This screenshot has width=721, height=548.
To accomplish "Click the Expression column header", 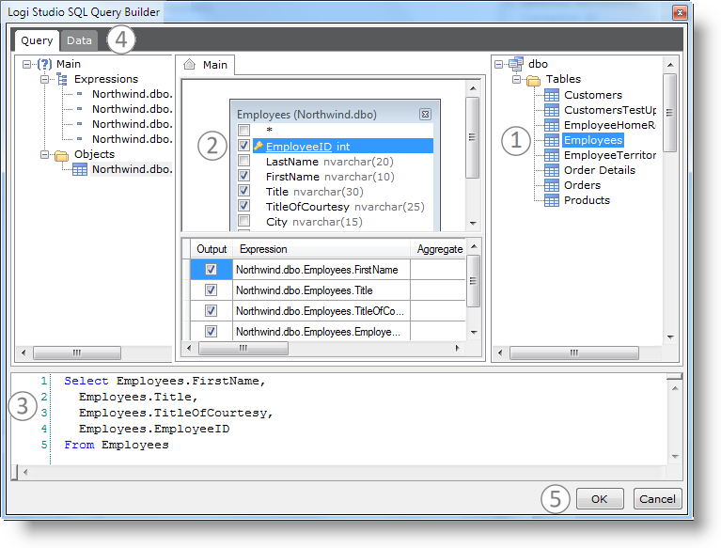I will pos(321,249).
